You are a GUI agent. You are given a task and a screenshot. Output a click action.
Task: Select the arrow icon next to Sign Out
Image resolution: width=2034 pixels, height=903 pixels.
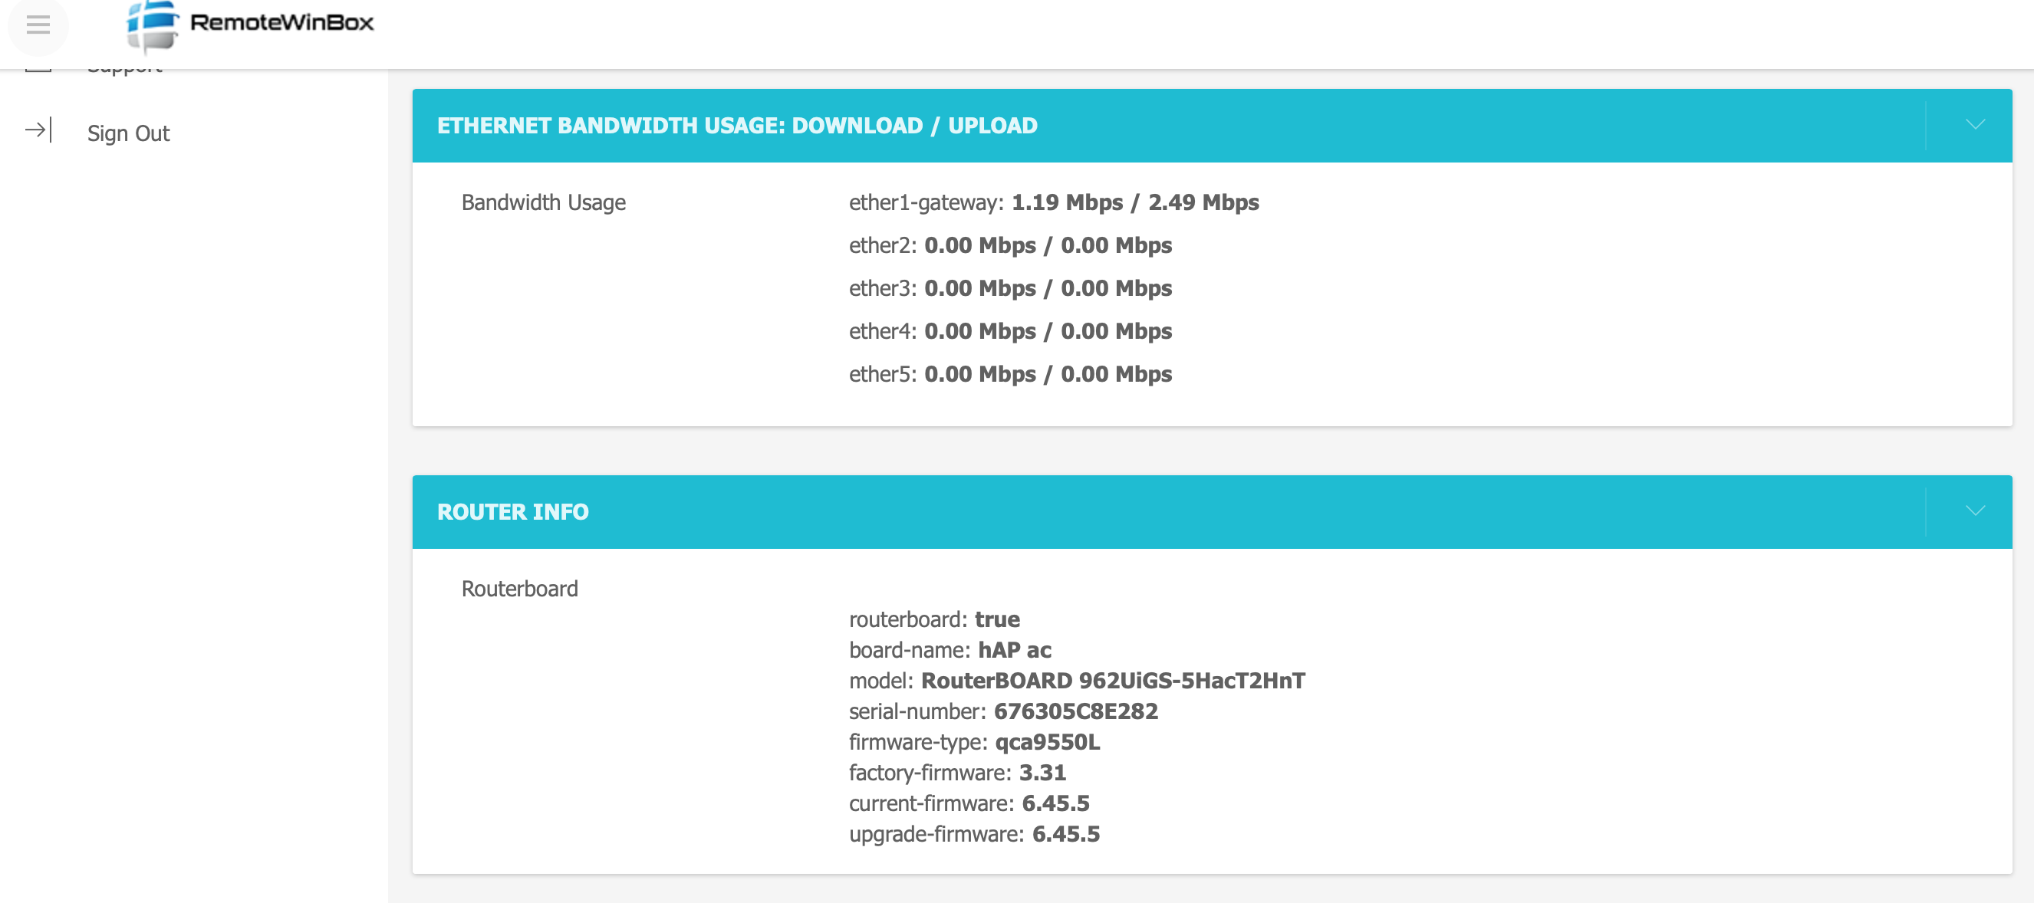(38, 132)
